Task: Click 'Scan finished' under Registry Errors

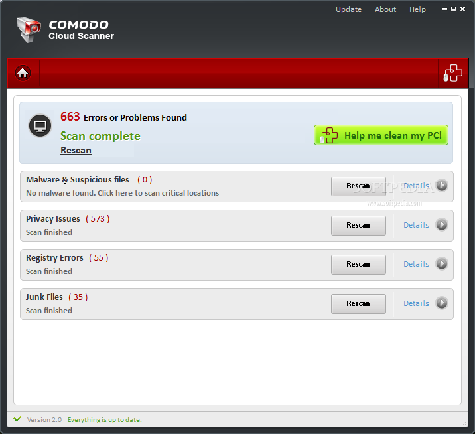Action: (x=49, y=271)
